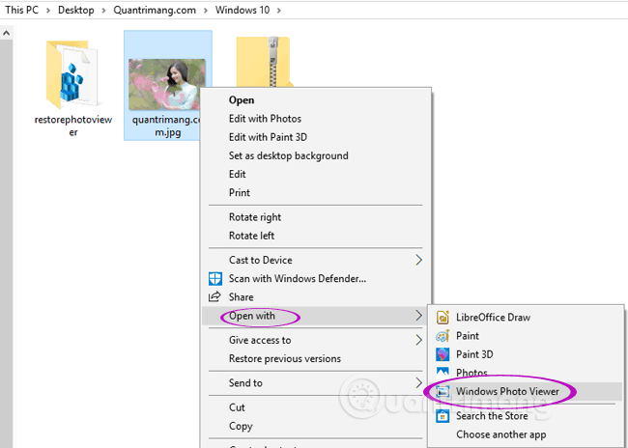Open chevron after Quantrimang.com in breadcrumb

[x=206, y=11]
